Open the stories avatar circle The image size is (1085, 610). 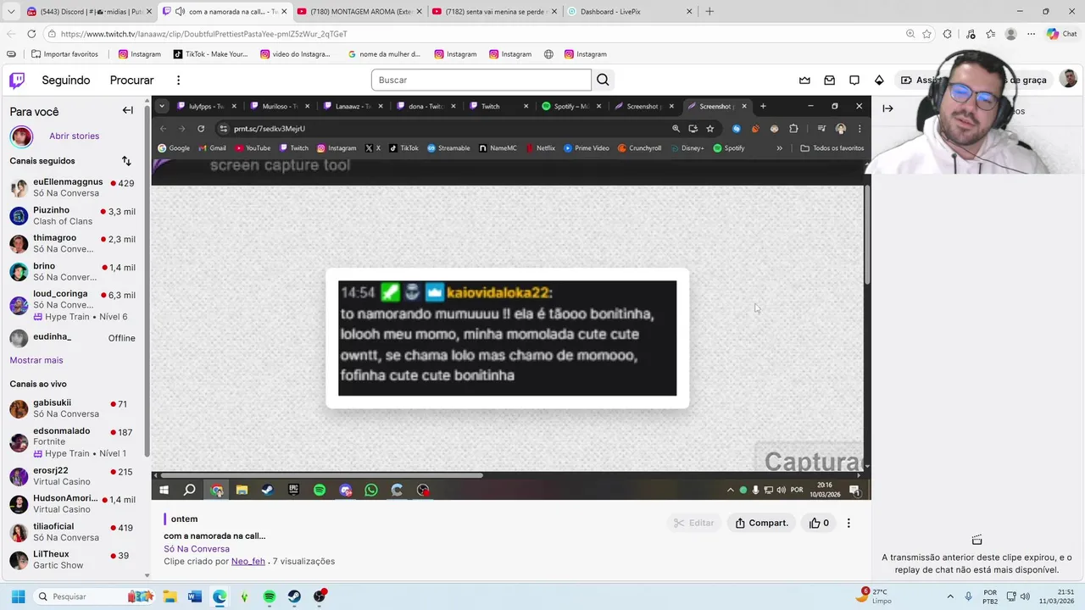pyautogui.click(x=21, y=136)
